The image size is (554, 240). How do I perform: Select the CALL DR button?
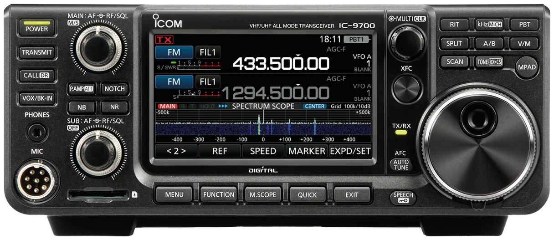36,75
